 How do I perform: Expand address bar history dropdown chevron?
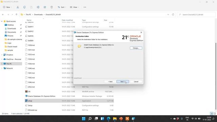(x=168, y=15)
